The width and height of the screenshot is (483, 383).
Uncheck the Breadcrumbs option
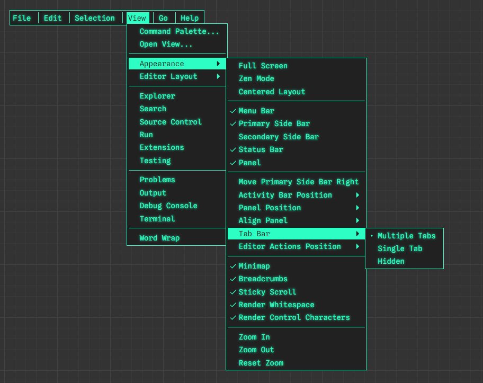click(x=297, y=279)
